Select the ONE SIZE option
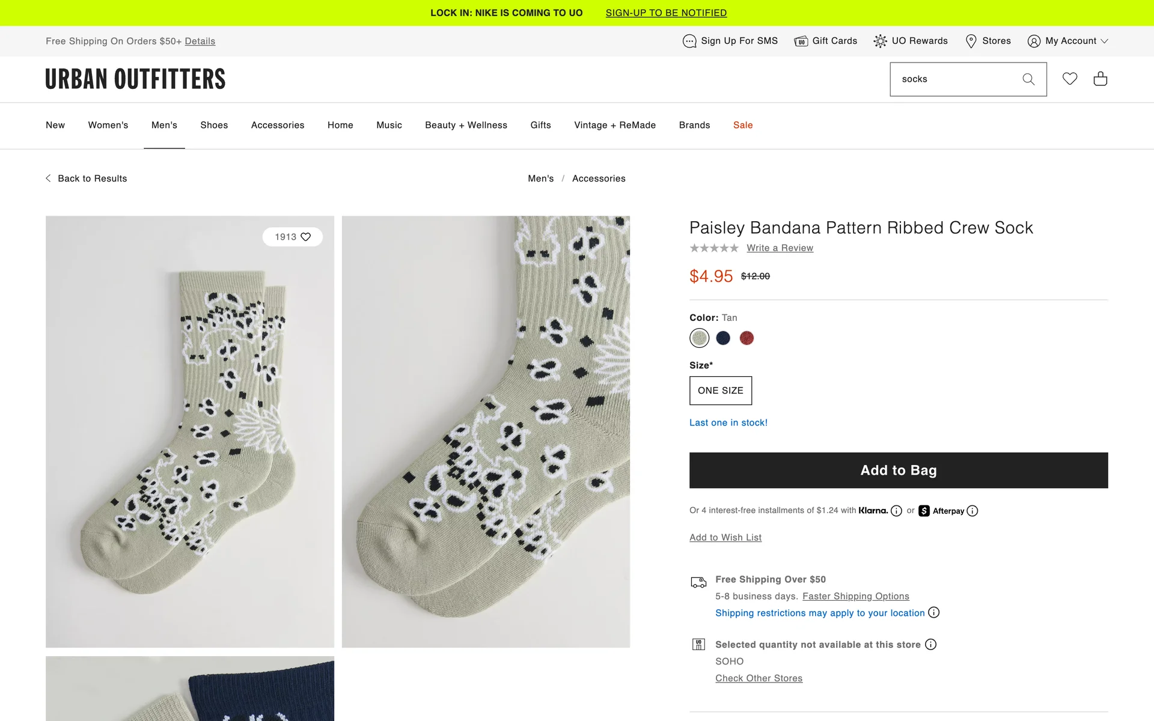This screenshot has height=721, width=1154. pyautogui.click(x=720, y=391)
